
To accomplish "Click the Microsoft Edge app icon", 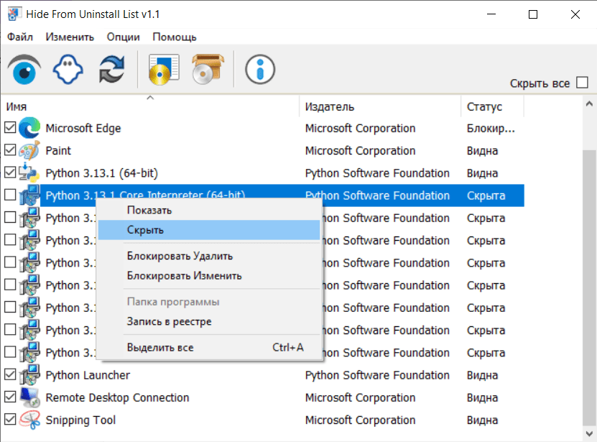I will (29, 129).
